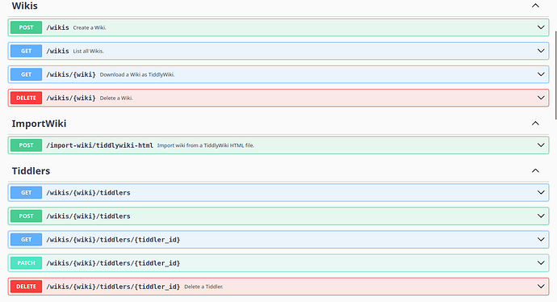Click POST badge for /wikis/{wiki}/tiddlers
Viewport: 557px width, 302px height.
click(27, 216)
